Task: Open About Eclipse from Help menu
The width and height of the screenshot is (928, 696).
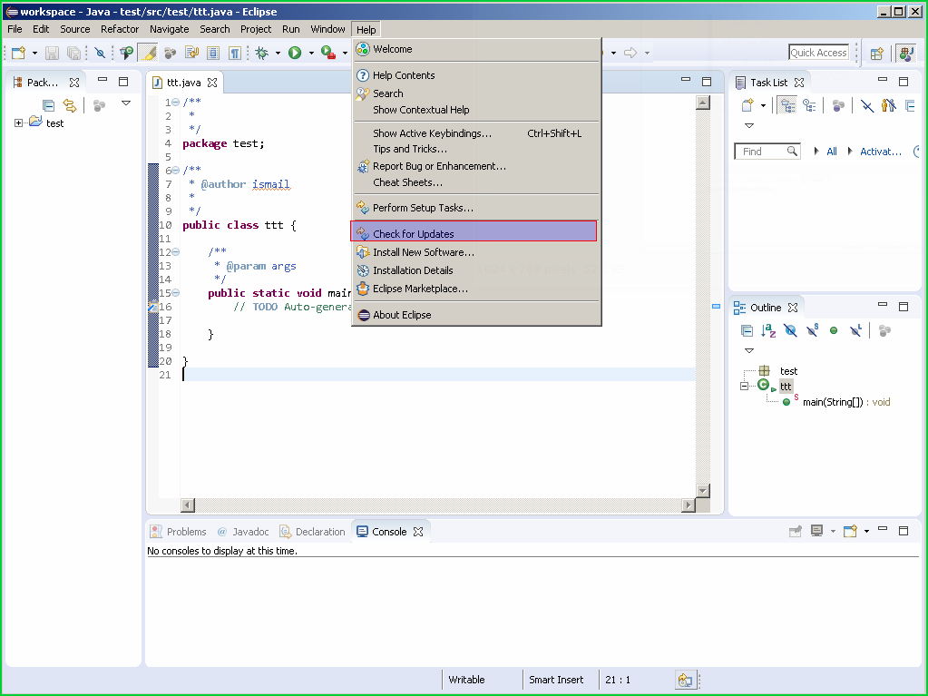Action: tap(476, 315)
